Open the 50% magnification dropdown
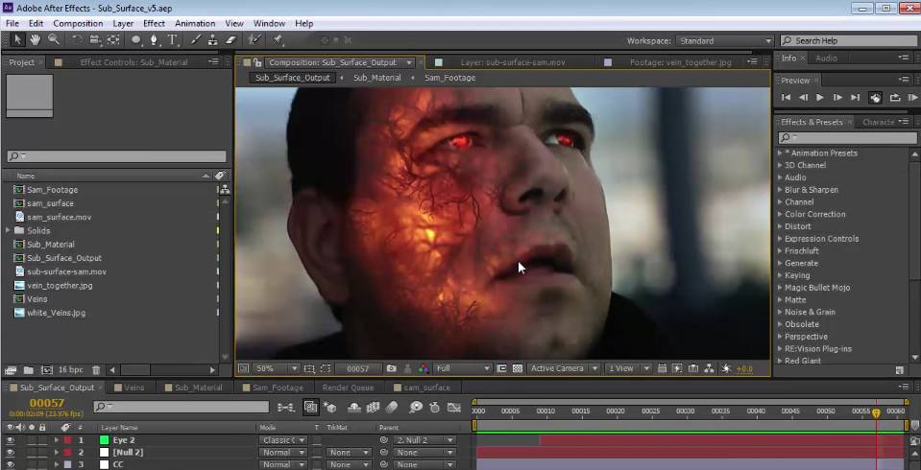 [x=274, y=368]
